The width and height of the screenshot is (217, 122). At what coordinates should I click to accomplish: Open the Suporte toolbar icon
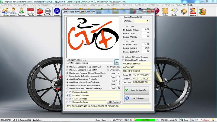click(193, 12)
